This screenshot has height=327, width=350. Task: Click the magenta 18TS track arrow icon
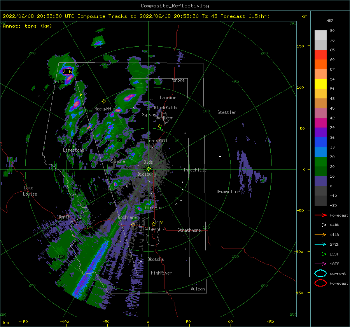(320, 264)
